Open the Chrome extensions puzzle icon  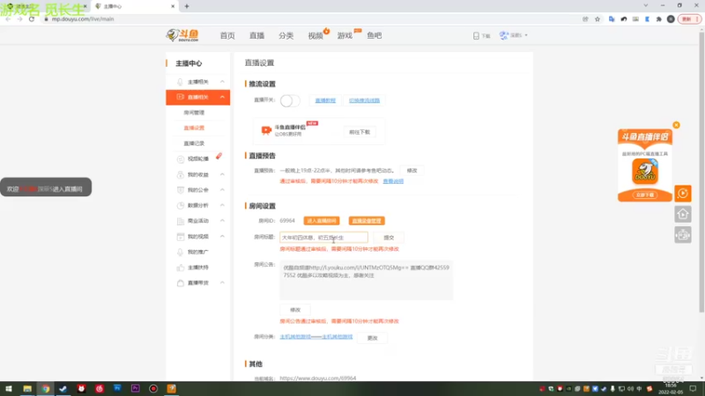tap(658, 18)
